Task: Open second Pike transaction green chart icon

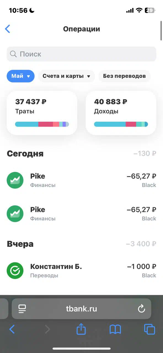Action: click(x=15, y=214)
